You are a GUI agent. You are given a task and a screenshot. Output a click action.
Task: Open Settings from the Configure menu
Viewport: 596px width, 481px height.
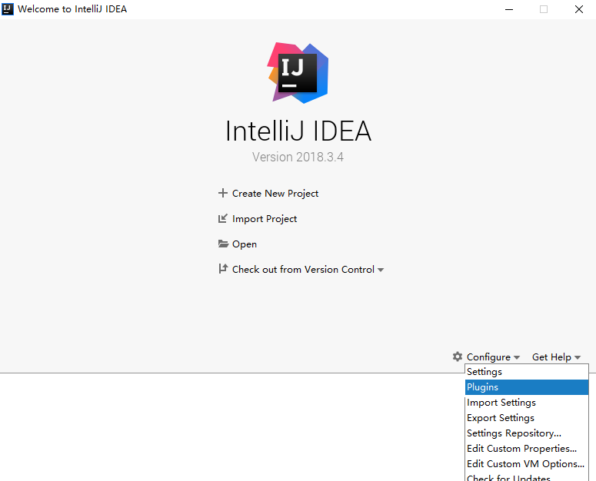pyautogui.click(x=527, y=372)
